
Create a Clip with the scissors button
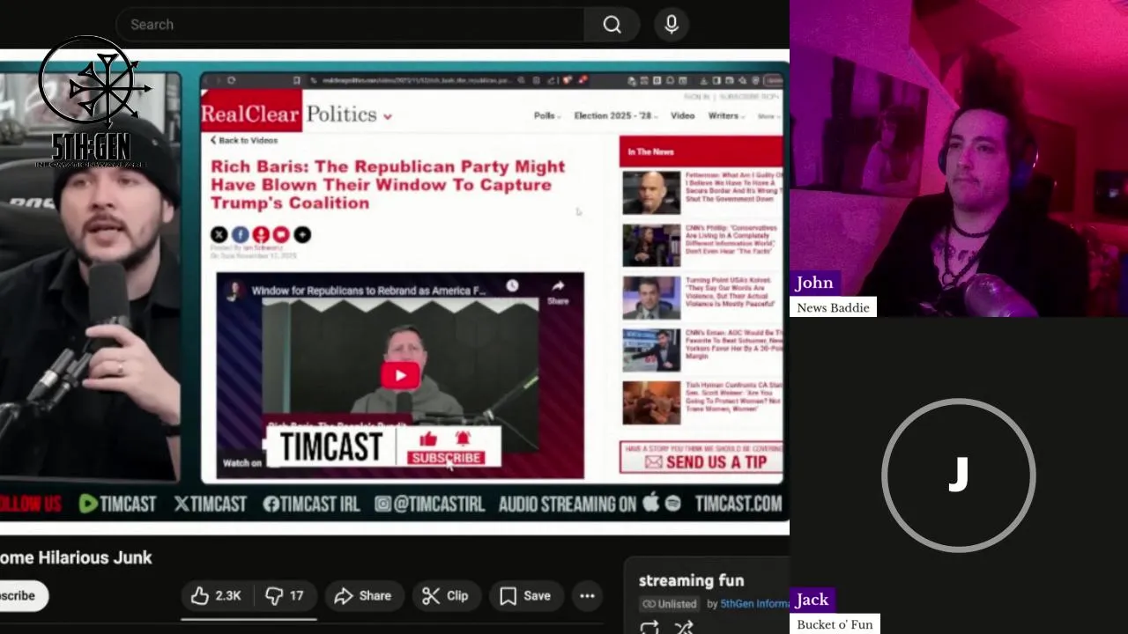pyautogui.click(x=445, y=596)
